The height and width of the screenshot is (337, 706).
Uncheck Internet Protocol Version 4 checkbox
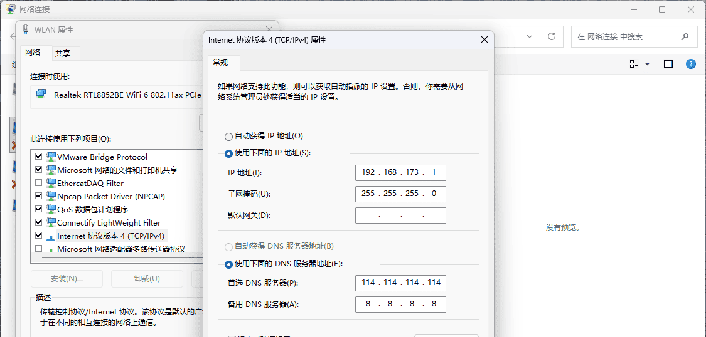point(39,236)
